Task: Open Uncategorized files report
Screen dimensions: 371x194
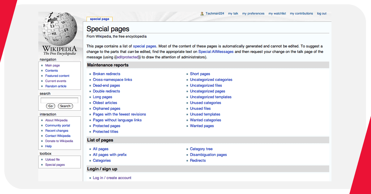Action: pos(206,86)
